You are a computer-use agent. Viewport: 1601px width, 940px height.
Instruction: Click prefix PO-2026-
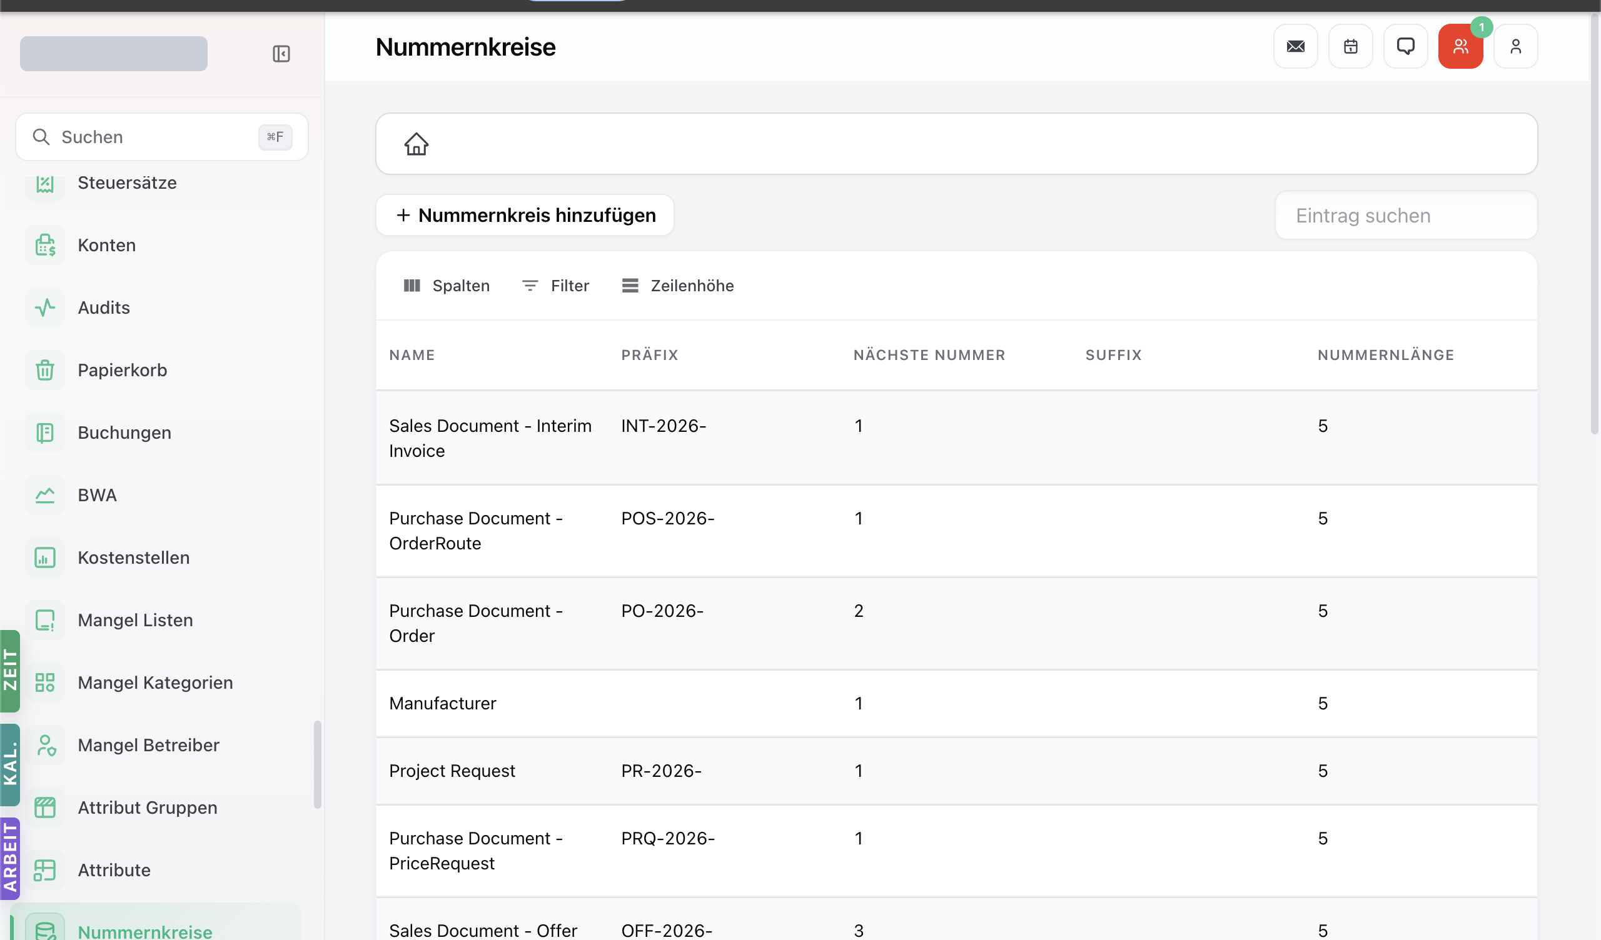click(x=662, y=611)
